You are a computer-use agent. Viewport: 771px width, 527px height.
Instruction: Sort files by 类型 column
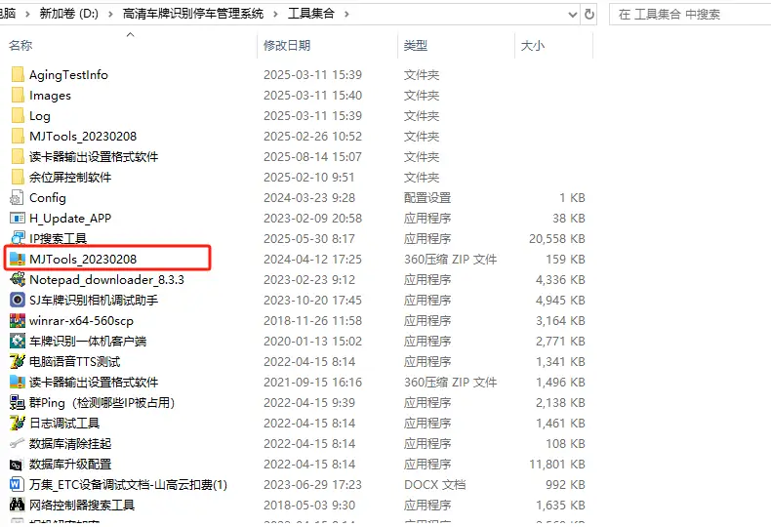(x=416, y=45)
